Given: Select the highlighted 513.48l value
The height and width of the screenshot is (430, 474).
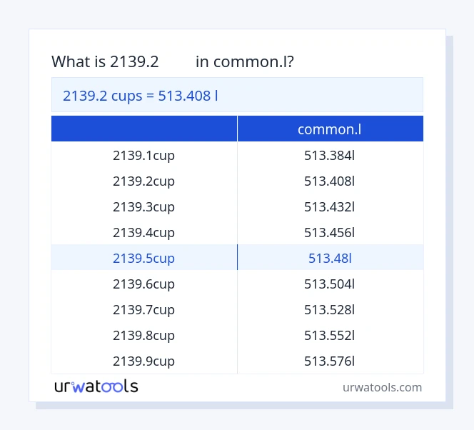Looking at the screenshot, I should [x=329, y=258].
